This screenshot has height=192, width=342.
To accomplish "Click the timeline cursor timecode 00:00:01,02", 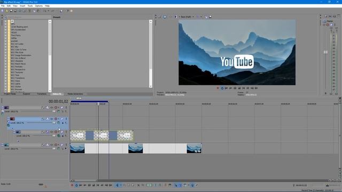I will pos(58,101).
